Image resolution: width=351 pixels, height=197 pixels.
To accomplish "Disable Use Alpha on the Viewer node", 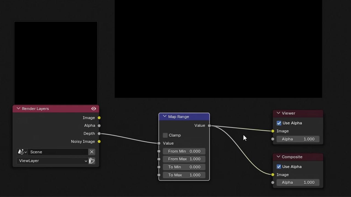I will 279,123.
